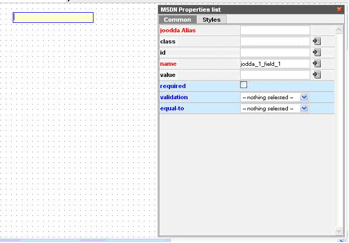Focus the joodda Alias input field
The width and height of the screenshot is (349, 243).
(x=275, y=30)
